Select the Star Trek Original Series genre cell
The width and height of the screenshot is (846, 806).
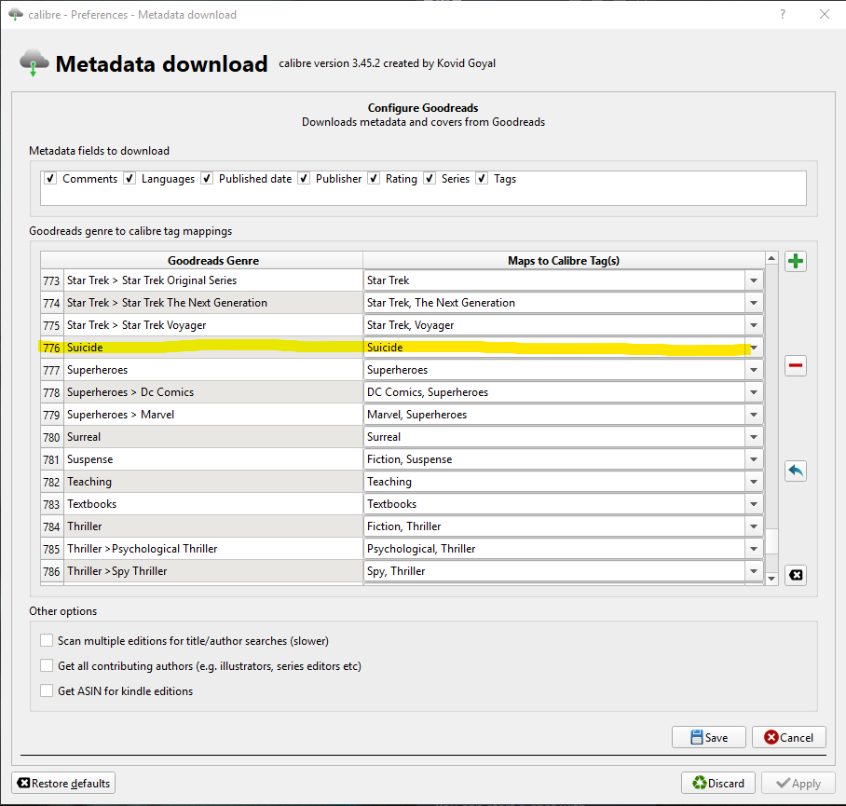213,280
